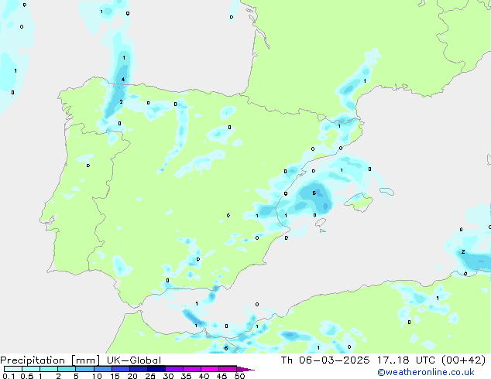Click the date "Th 06-03-2025" text
The image size is (491, 379).
(325, 360)
